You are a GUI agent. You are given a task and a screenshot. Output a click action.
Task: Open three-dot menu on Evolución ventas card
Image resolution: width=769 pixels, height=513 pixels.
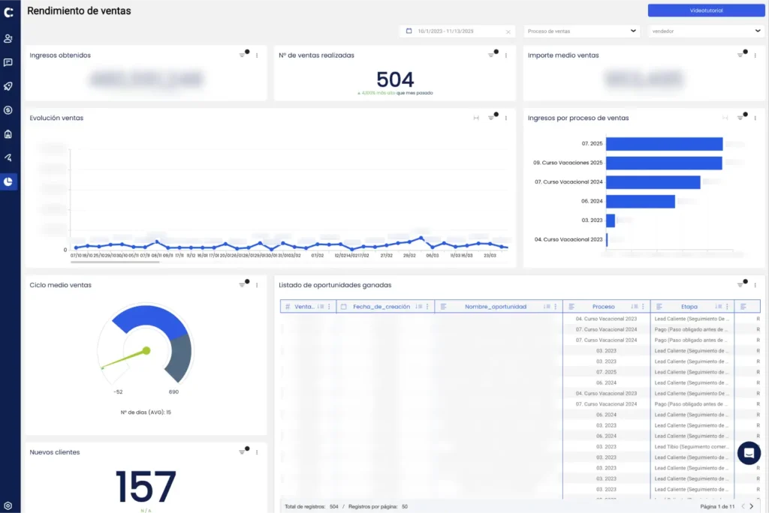[506, 118]
